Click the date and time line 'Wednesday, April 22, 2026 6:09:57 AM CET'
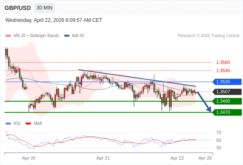The width and height of the screenshot is (243, 165). 54,20
